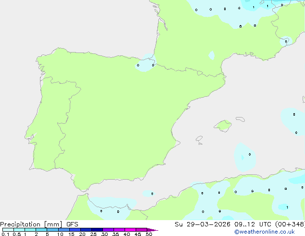Click the '(00+348)' forecast offset text
This screenshot has width=305, height=236.
(x=290, y=224)
